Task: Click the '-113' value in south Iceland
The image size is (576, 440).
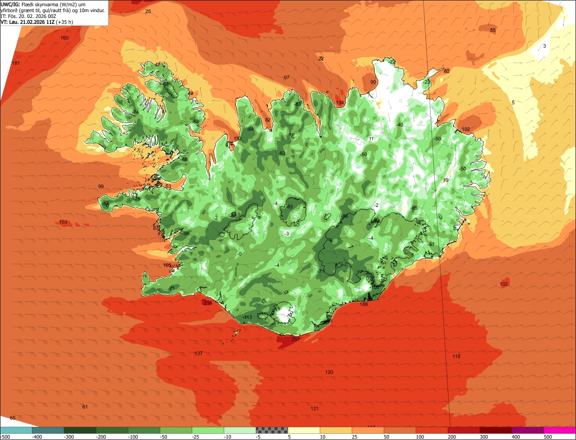Action: click(x=247, y=317)
